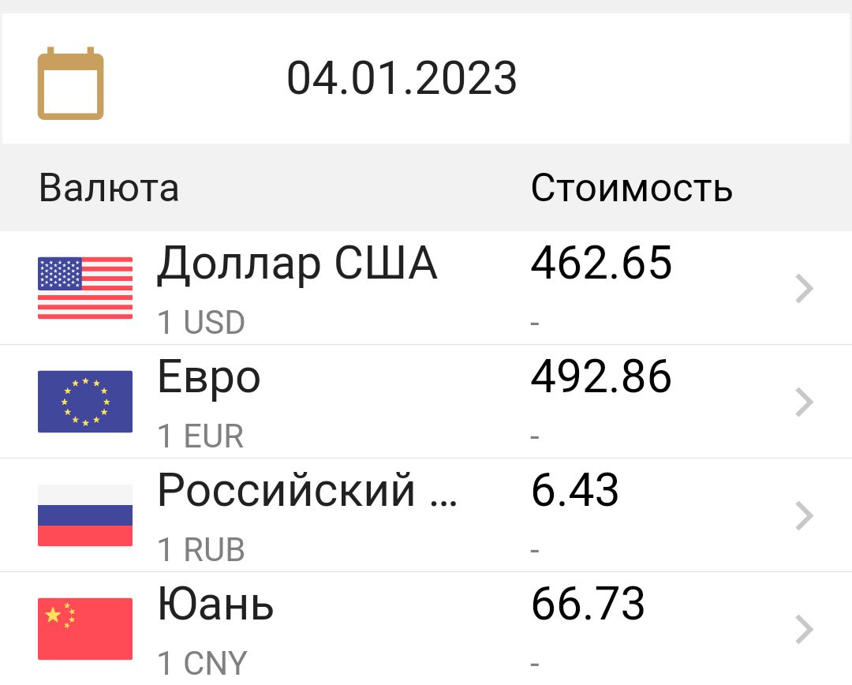Tap the 66.73 yuan rate value

pos(588,605)
